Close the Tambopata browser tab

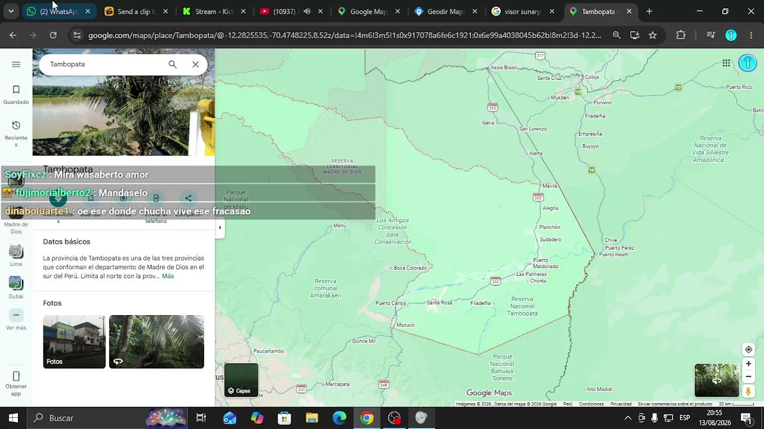(x=629, y=11)
